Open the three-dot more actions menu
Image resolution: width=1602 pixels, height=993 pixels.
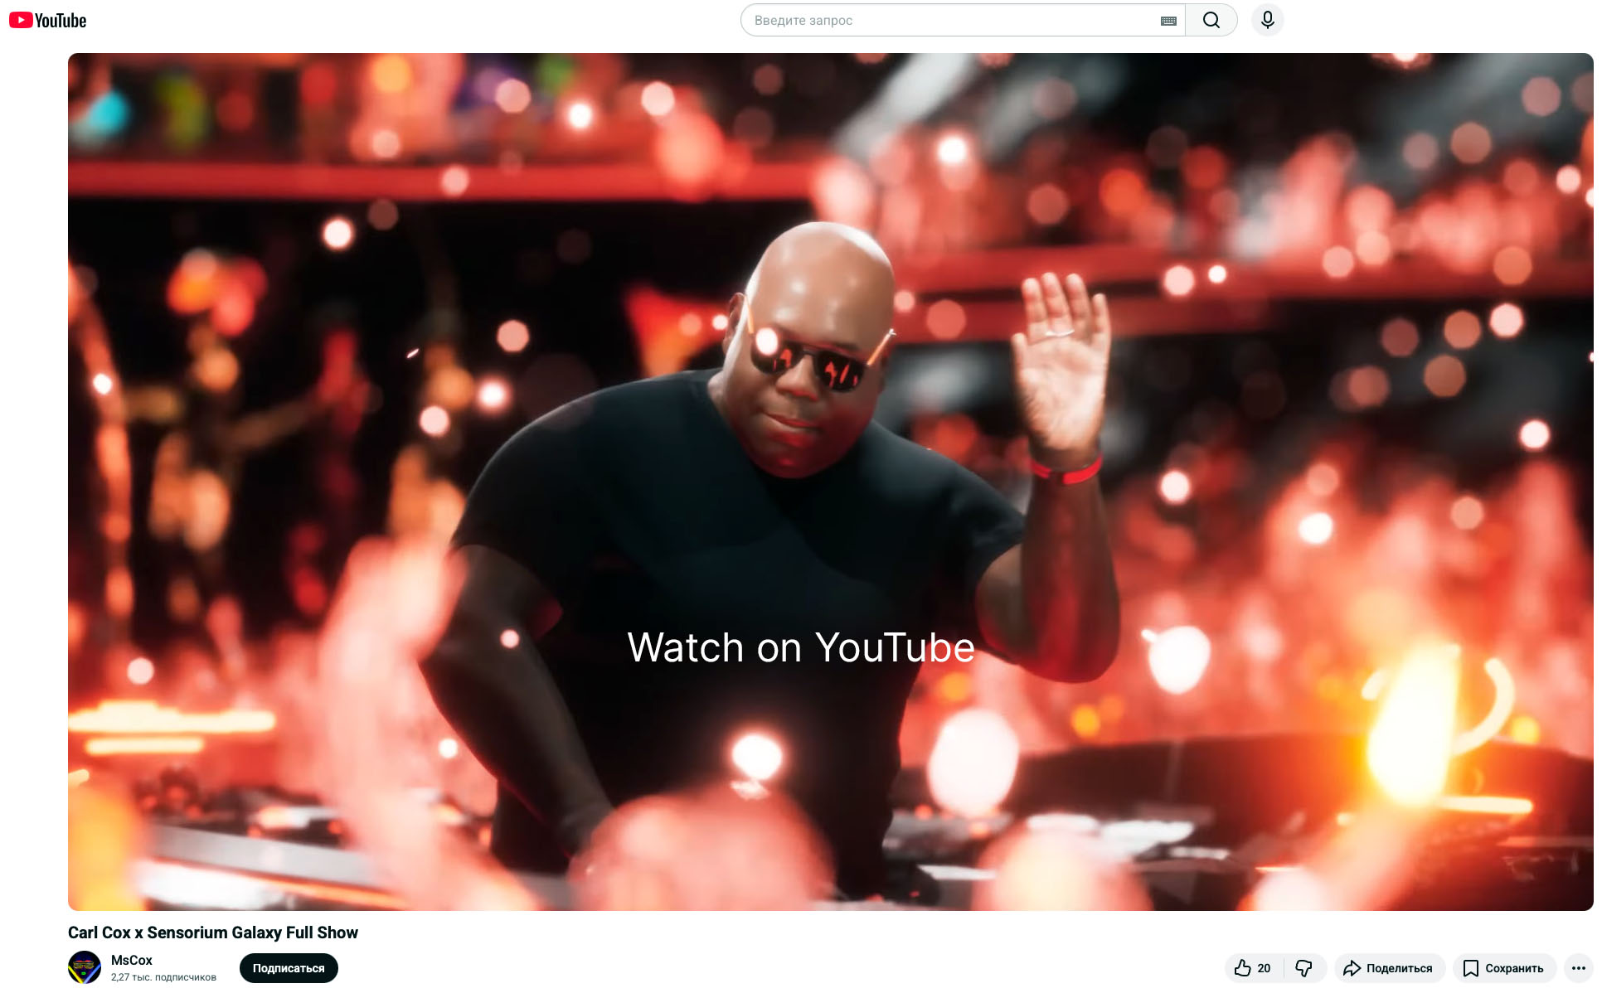click(1579, 968)
